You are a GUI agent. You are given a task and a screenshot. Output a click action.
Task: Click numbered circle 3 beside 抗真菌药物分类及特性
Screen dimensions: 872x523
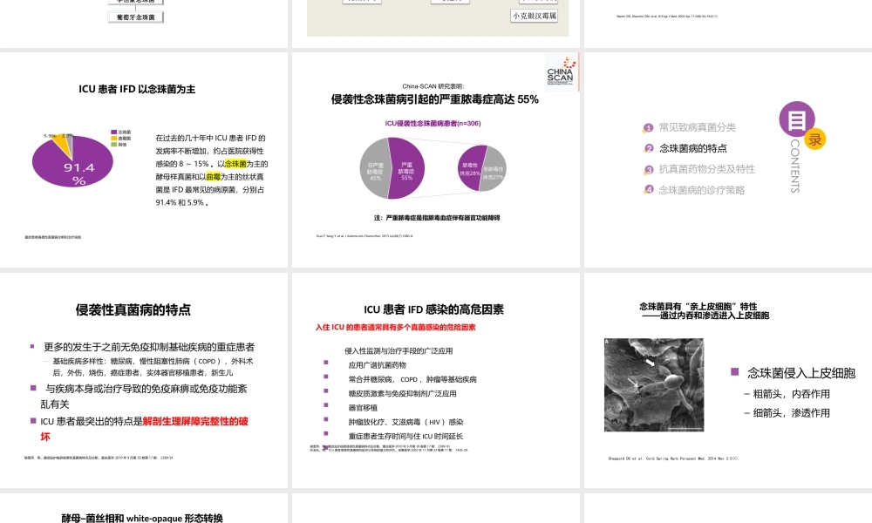point(647,169)
